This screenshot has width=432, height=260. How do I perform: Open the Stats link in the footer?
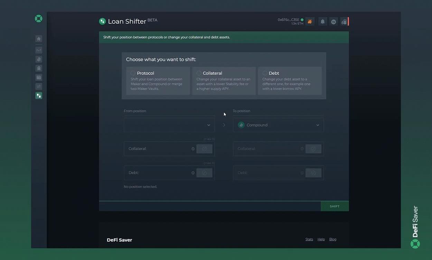point(309,239)
